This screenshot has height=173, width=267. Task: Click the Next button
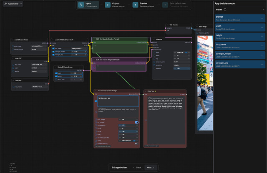[x=151, y=167]
